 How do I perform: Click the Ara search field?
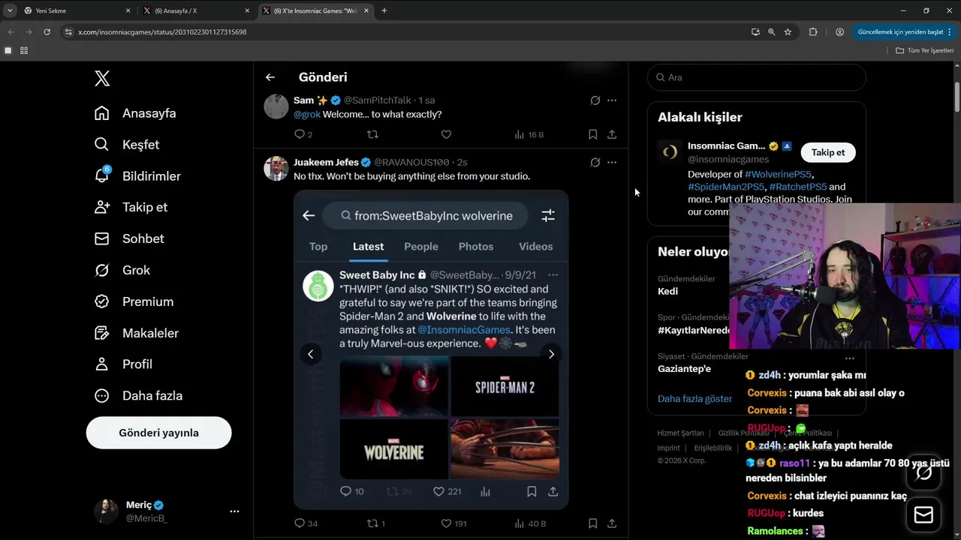coord(757,77)
